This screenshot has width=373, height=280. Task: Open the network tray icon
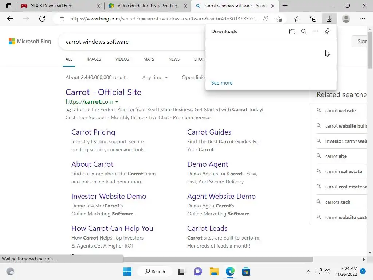(318, 271)
